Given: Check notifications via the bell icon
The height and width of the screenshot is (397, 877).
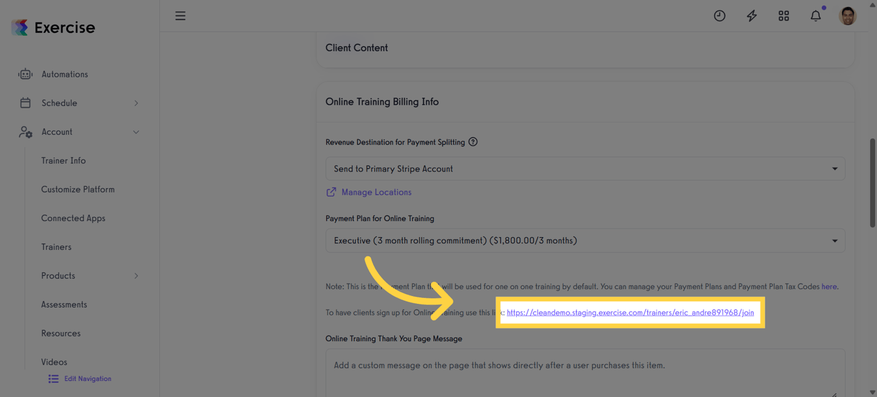Looking at the screenshot, I should [815, 15].
